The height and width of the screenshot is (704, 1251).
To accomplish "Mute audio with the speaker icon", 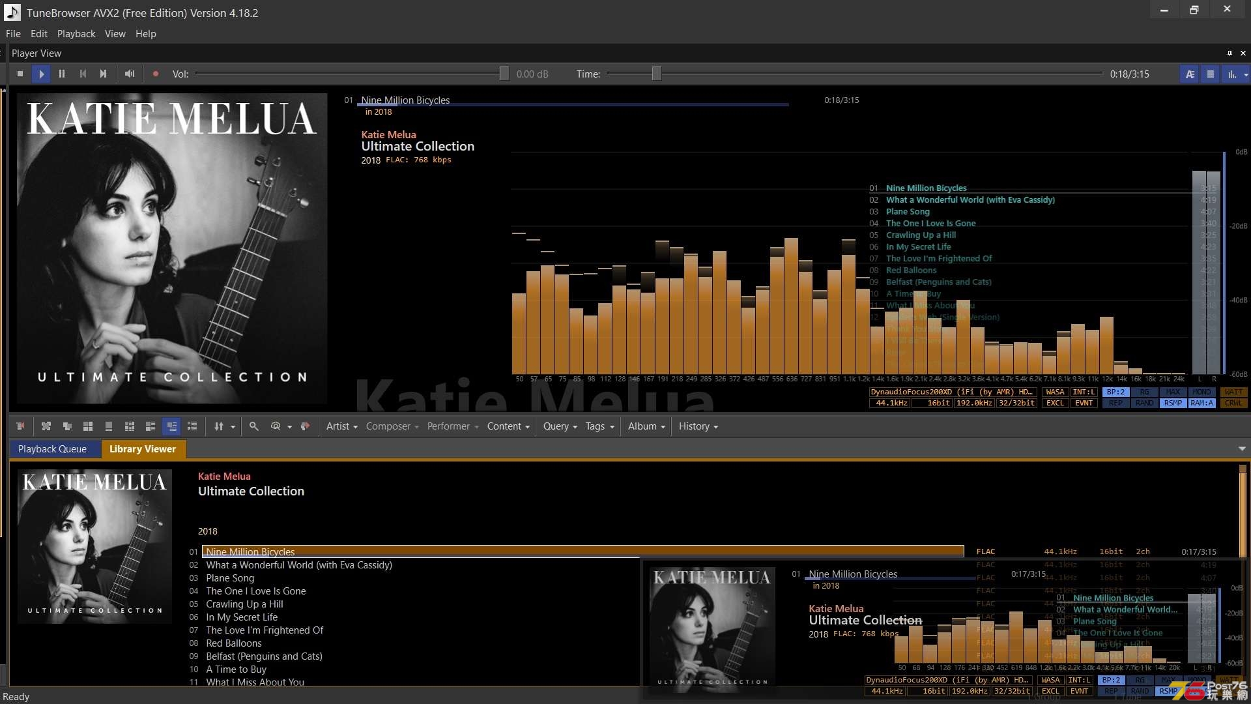I will (130, 74).
